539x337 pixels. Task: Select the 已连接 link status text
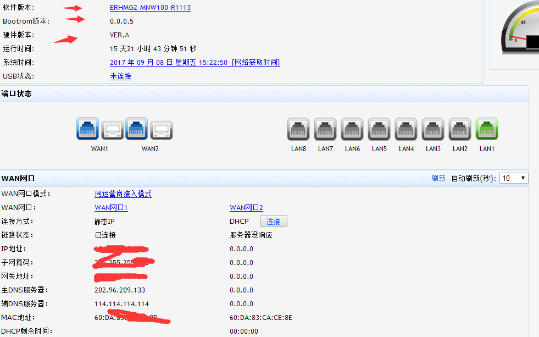point(105,235)
